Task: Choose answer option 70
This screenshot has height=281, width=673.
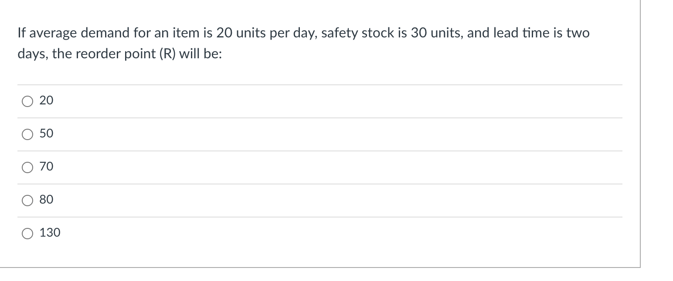Action: pos(46,167)
